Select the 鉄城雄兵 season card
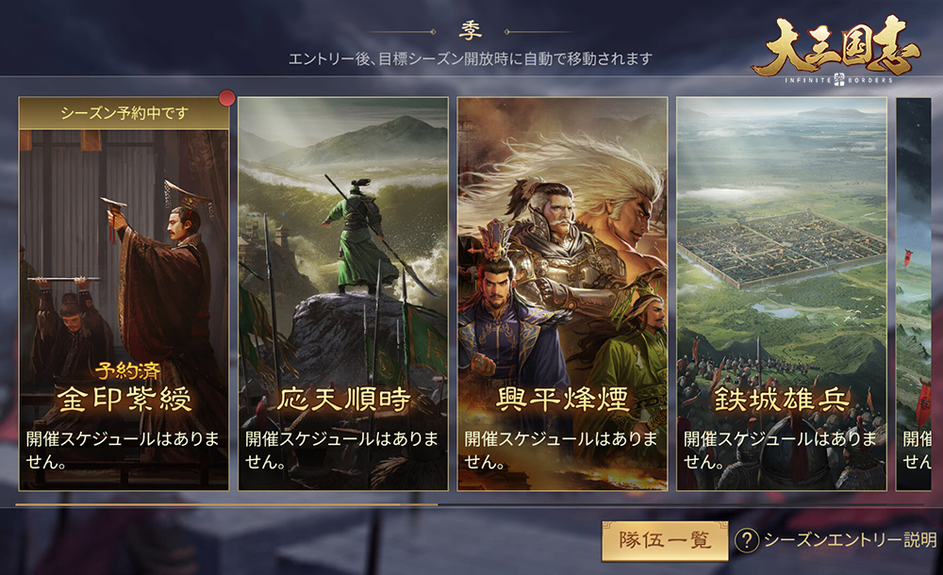The height and width of the screenshot is (575, 943). (781, 293)
